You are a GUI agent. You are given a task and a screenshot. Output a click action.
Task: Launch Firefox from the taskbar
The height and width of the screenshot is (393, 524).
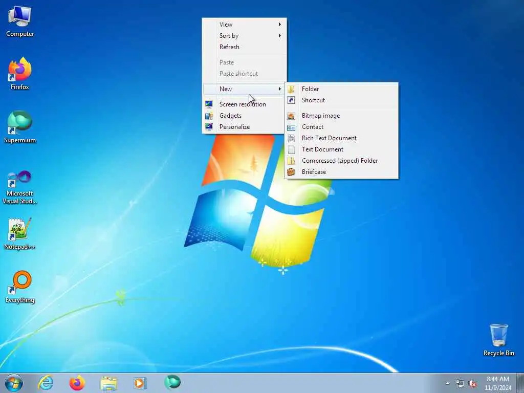(x=77, y=383)
